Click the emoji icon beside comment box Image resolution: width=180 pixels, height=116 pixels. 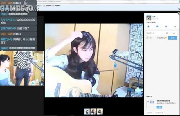tap(174, 33)
